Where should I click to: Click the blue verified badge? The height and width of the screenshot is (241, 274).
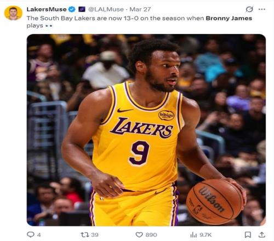(72, 9)
